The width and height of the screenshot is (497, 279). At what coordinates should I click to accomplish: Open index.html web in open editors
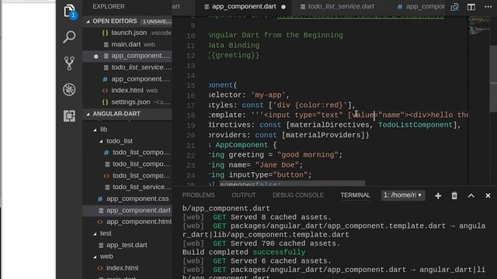pyautogui.click(x=127, y=91)
